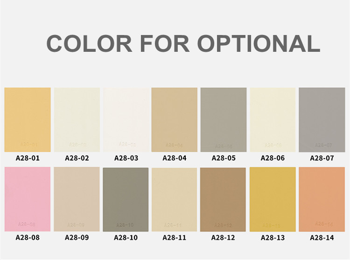Image resolution: width=350 pixels, height=260 pixels.
Task: Choose the A28-03 off-white swatch
Action: click(126, 119)
